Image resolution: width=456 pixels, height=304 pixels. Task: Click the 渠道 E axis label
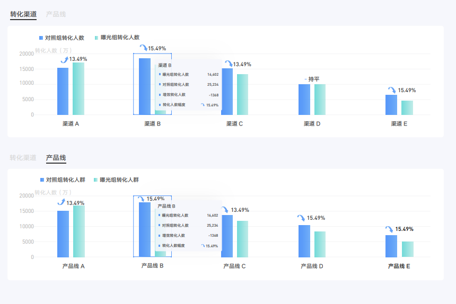coord(399,124)
